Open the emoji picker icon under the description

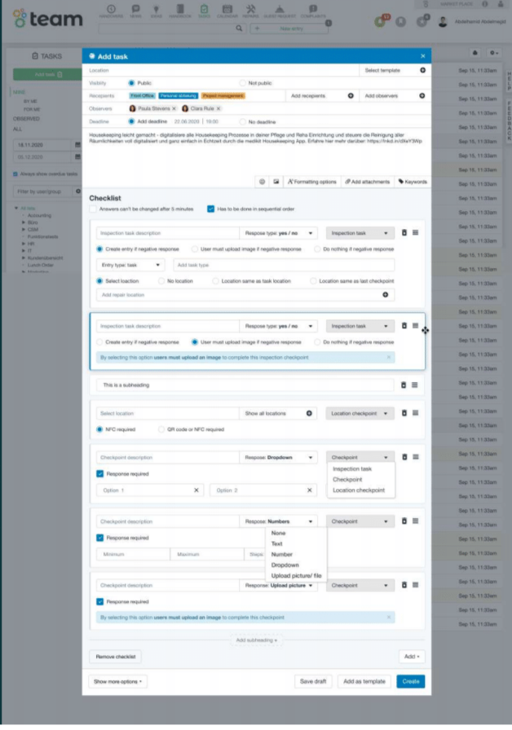pos(263,182)
